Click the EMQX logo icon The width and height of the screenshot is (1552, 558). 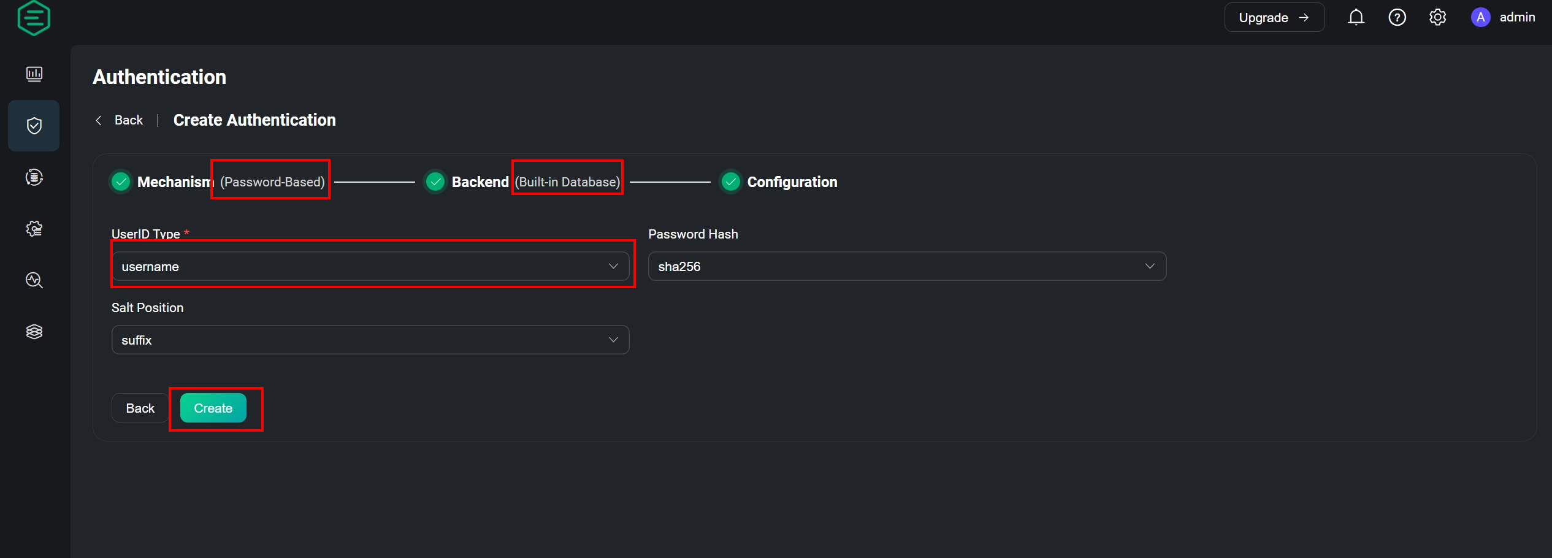tap(34, 18)
